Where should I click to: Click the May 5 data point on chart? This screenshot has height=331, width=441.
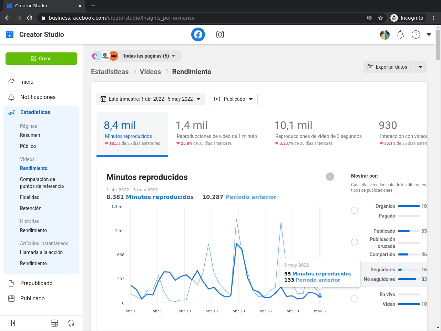click(x=320, y=297)
